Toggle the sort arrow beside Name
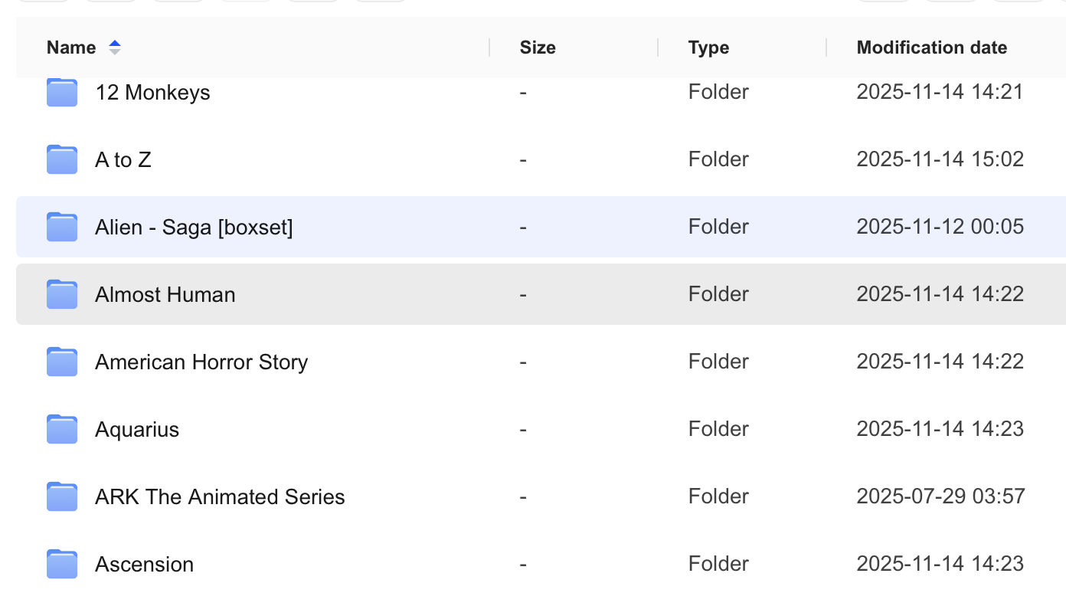This screenshot has width=1066, height=593. click(x=115, y=48)
